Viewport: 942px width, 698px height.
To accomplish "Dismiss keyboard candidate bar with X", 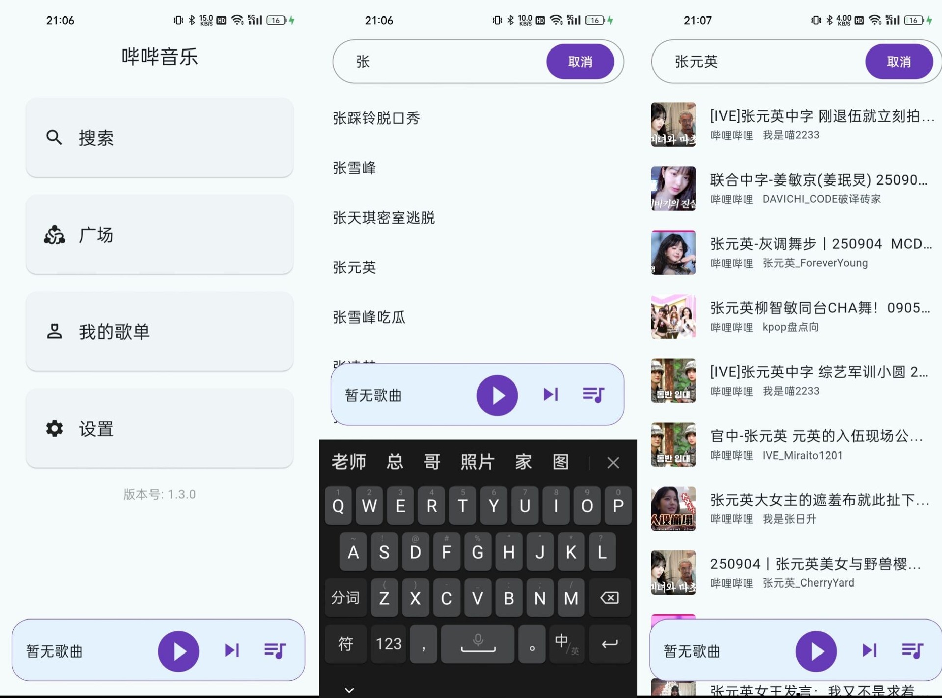I will click(x=613, y=463).
